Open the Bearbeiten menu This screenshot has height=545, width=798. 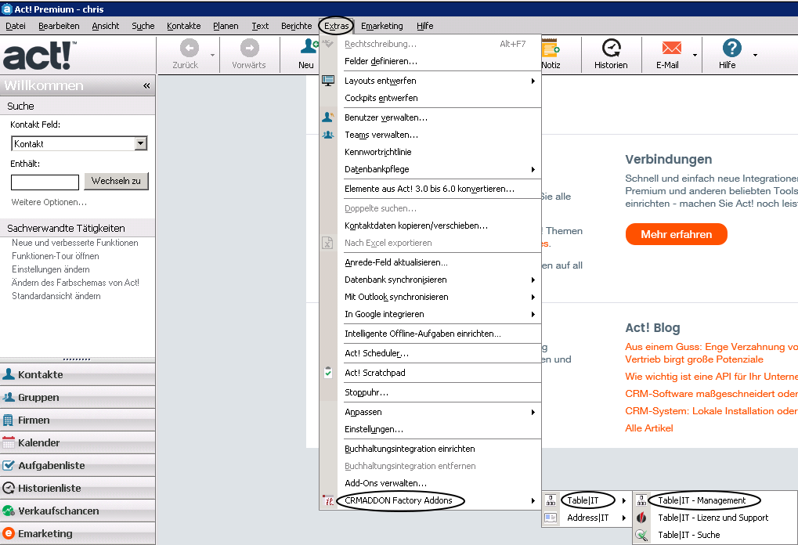tap(59, 26)
